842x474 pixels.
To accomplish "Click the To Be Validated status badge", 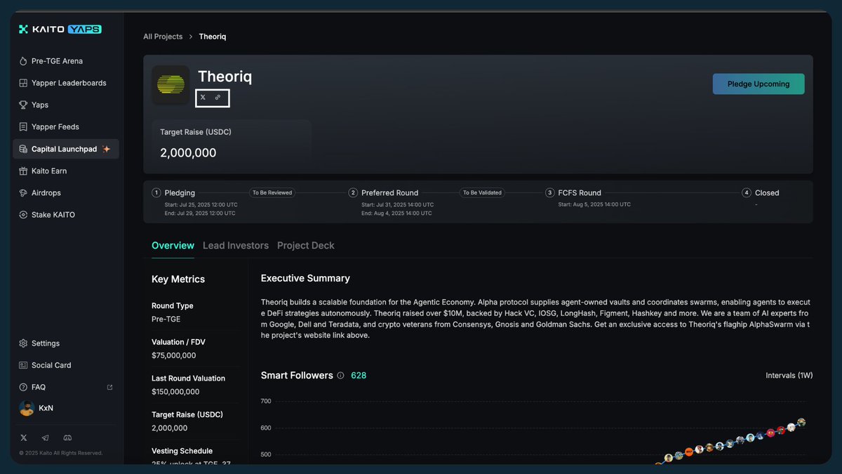I will pos(482,192).
